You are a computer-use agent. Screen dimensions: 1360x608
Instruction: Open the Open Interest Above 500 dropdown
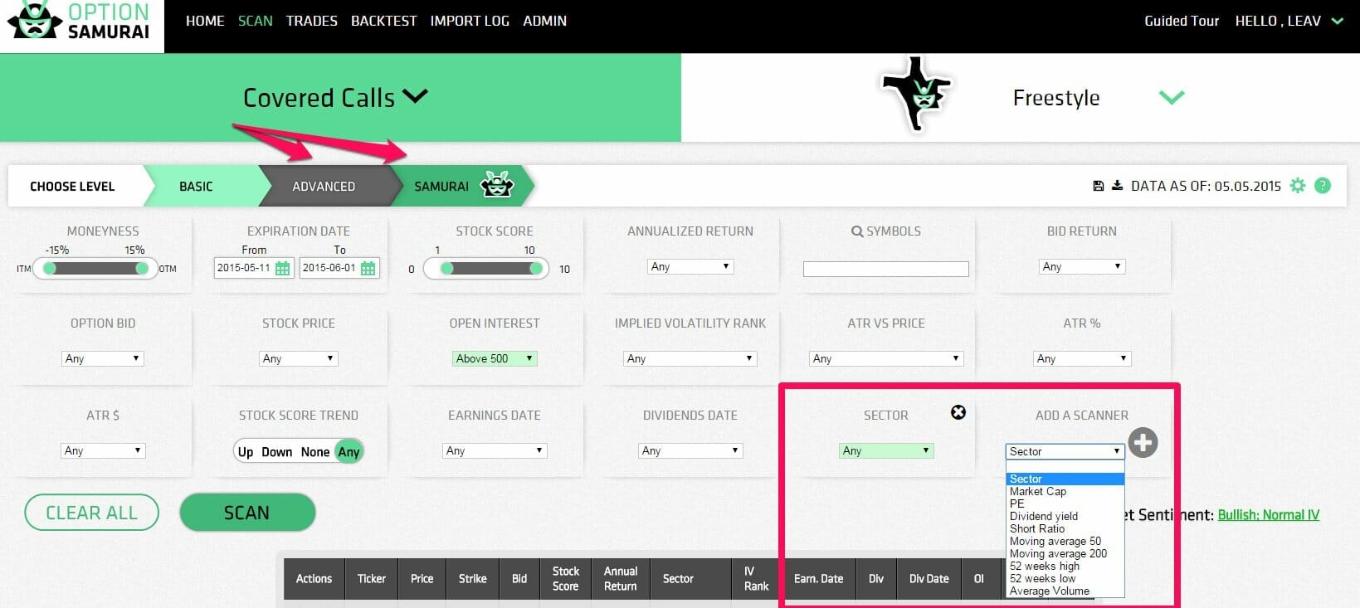[495, 358]
